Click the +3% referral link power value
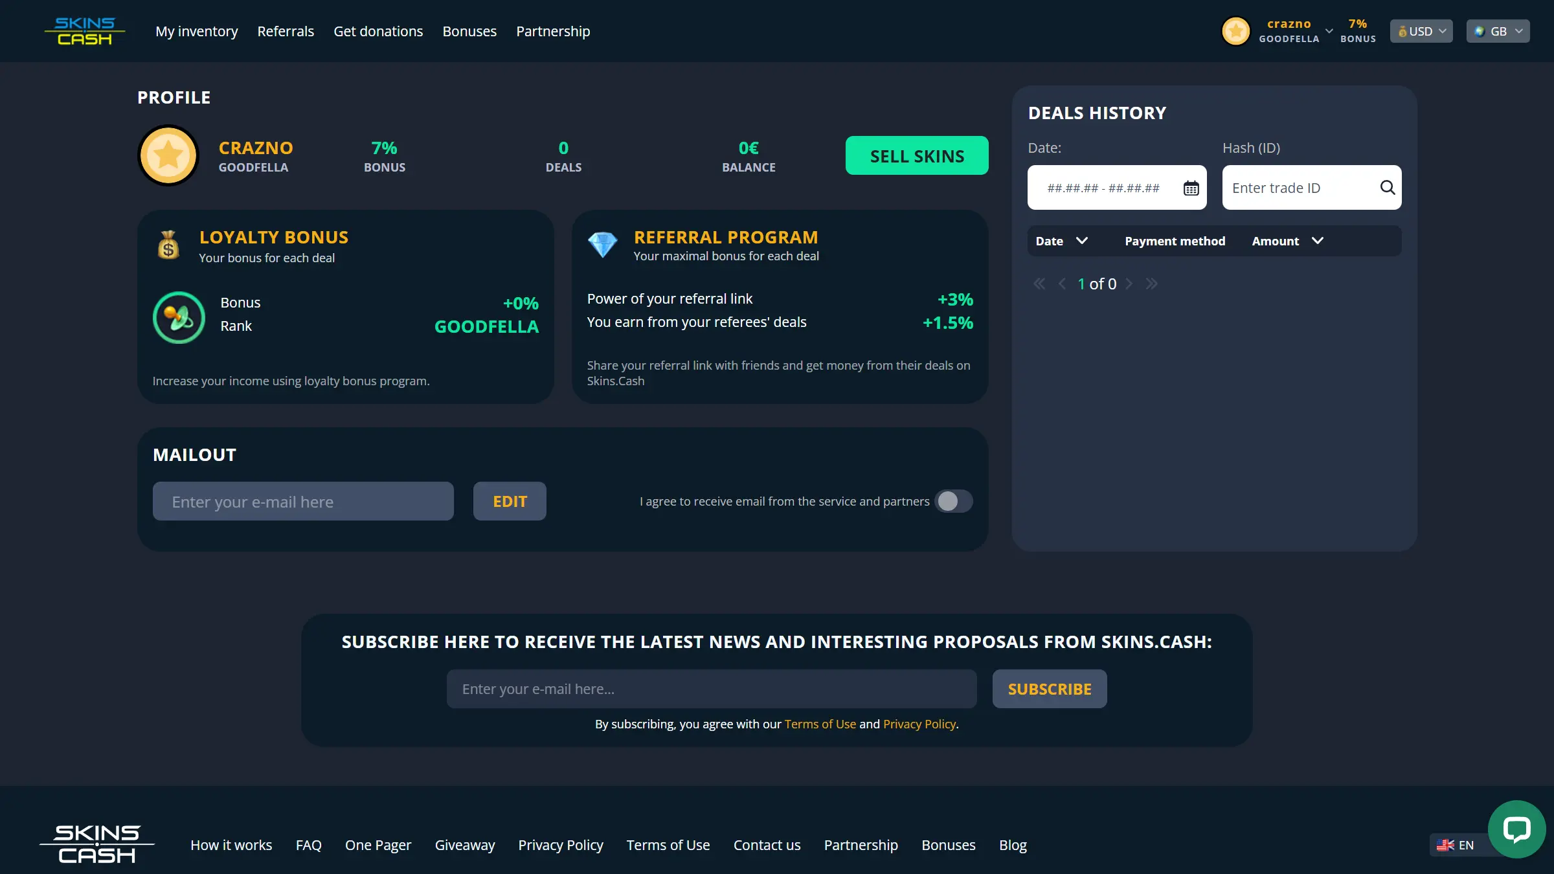 tap(955, 299)
